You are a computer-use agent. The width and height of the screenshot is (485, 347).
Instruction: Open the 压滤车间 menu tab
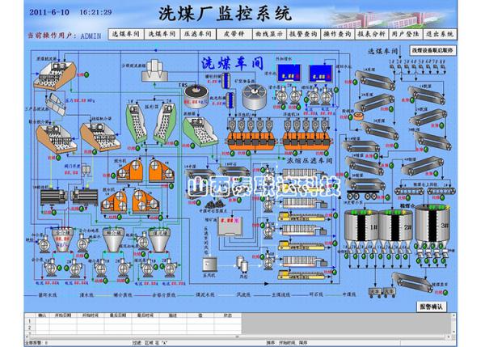click(x=198, y=34)
